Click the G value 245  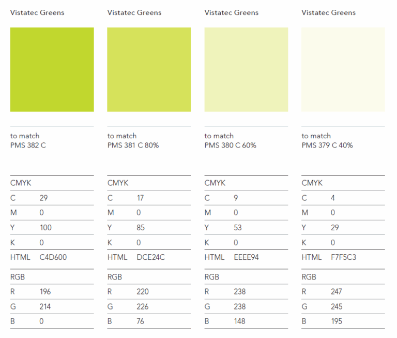(x=337, y=306)
